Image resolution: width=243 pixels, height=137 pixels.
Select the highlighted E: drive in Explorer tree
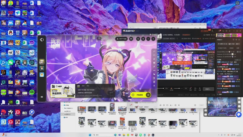(68, 114)
